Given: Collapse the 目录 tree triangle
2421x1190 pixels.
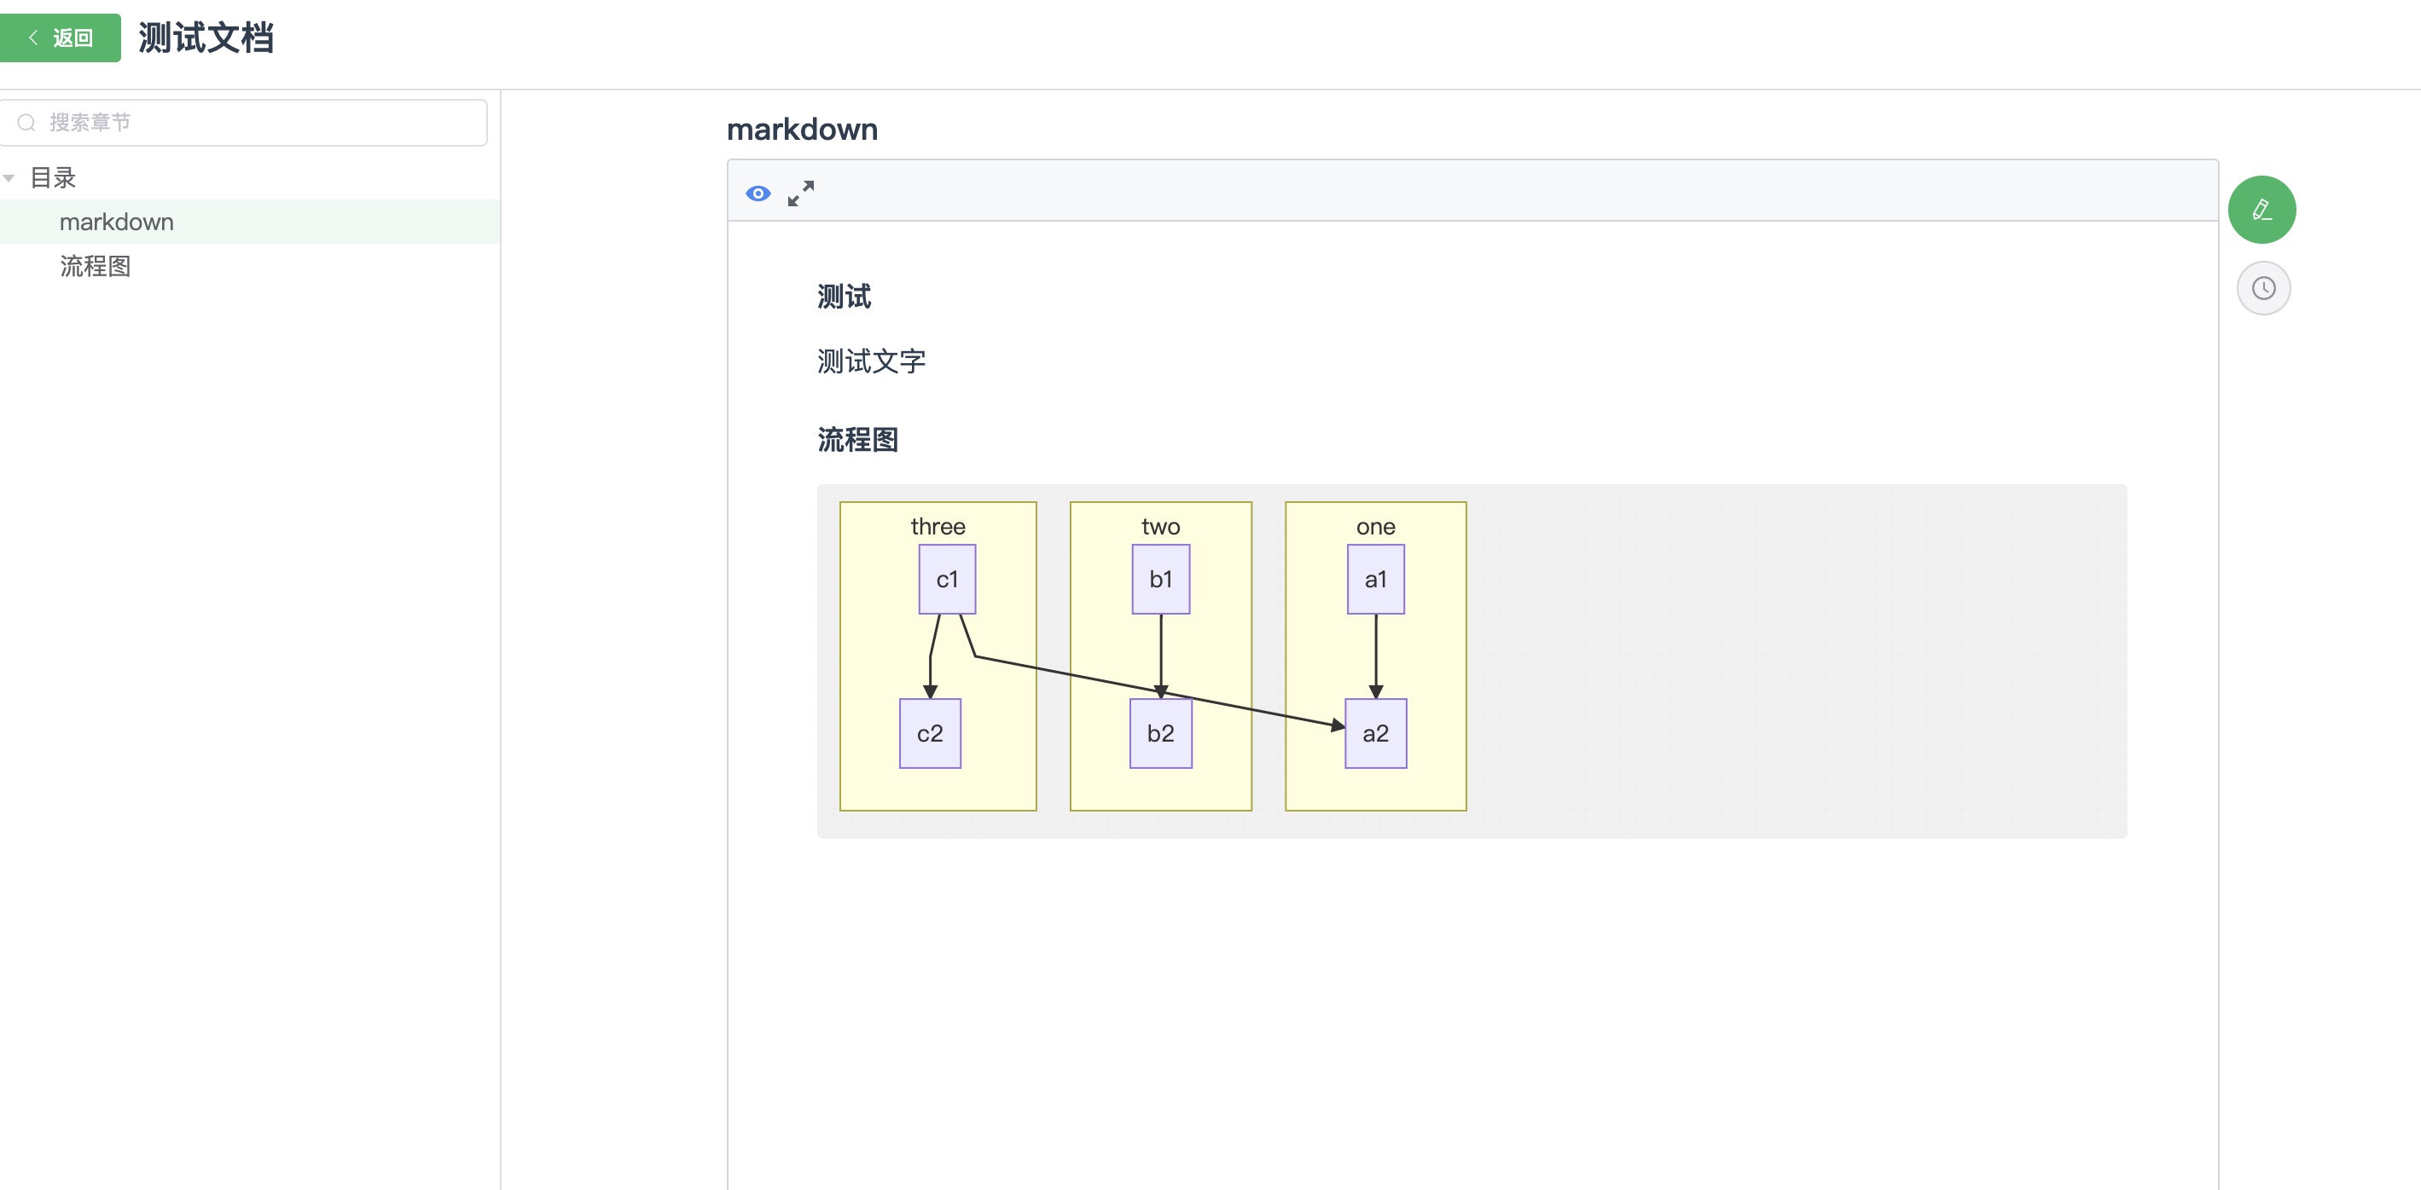Looking at the screenshot, I should 9,177.
